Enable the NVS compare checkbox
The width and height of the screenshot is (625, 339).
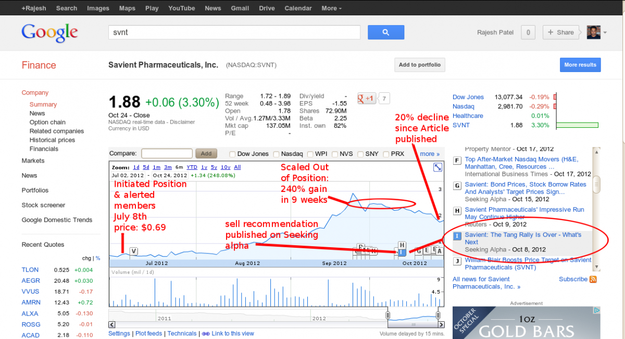tap(334, 154)
